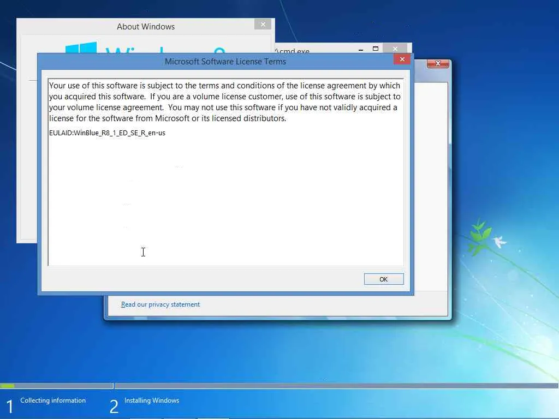Maximize the cmd.exe window
The height and width of the screenshot is (419, 559).
376,49
